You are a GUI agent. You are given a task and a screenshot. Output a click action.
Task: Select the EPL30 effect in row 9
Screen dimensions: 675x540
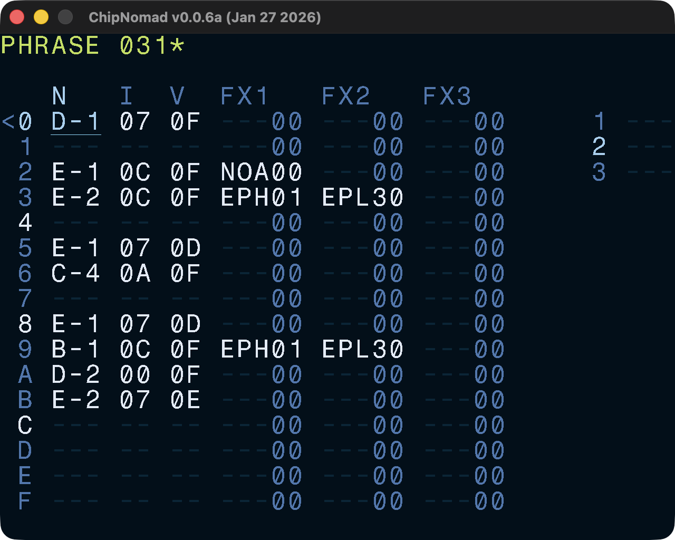coord(363,350)
